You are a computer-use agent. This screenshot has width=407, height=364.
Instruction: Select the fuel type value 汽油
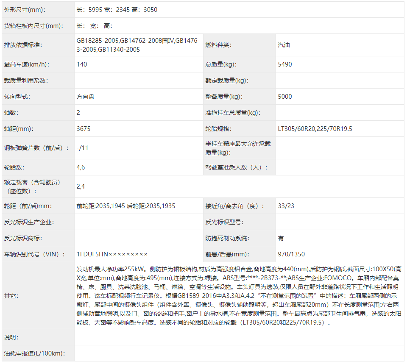point(284,45)
